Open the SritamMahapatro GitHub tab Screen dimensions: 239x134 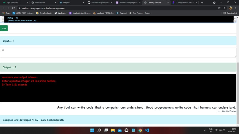(100, 3)
